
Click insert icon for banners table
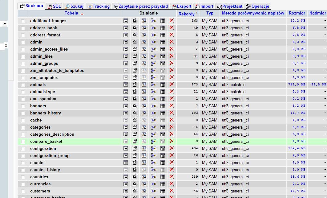(153, 106)
